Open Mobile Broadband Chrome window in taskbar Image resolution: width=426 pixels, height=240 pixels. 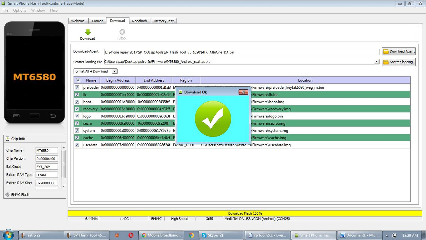161,235
